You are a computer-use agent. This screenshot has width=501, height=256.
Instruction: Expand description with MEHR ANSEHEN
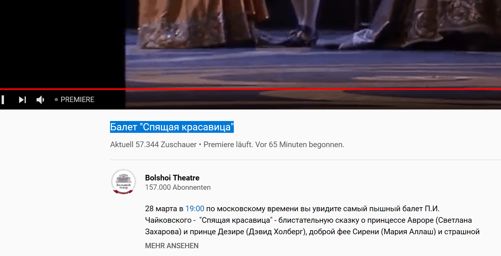[172, 246]
